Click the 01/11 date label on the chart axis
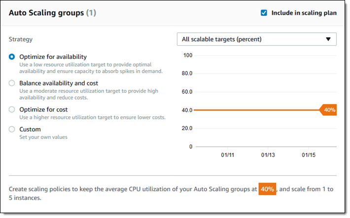Image resolution: width=350 pixels, height=218 pixels. (227, 155)
